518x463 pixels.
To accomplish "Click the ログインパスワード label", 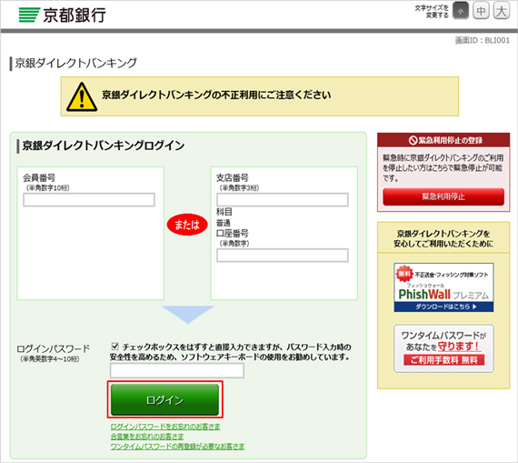I will click(54, 349).
